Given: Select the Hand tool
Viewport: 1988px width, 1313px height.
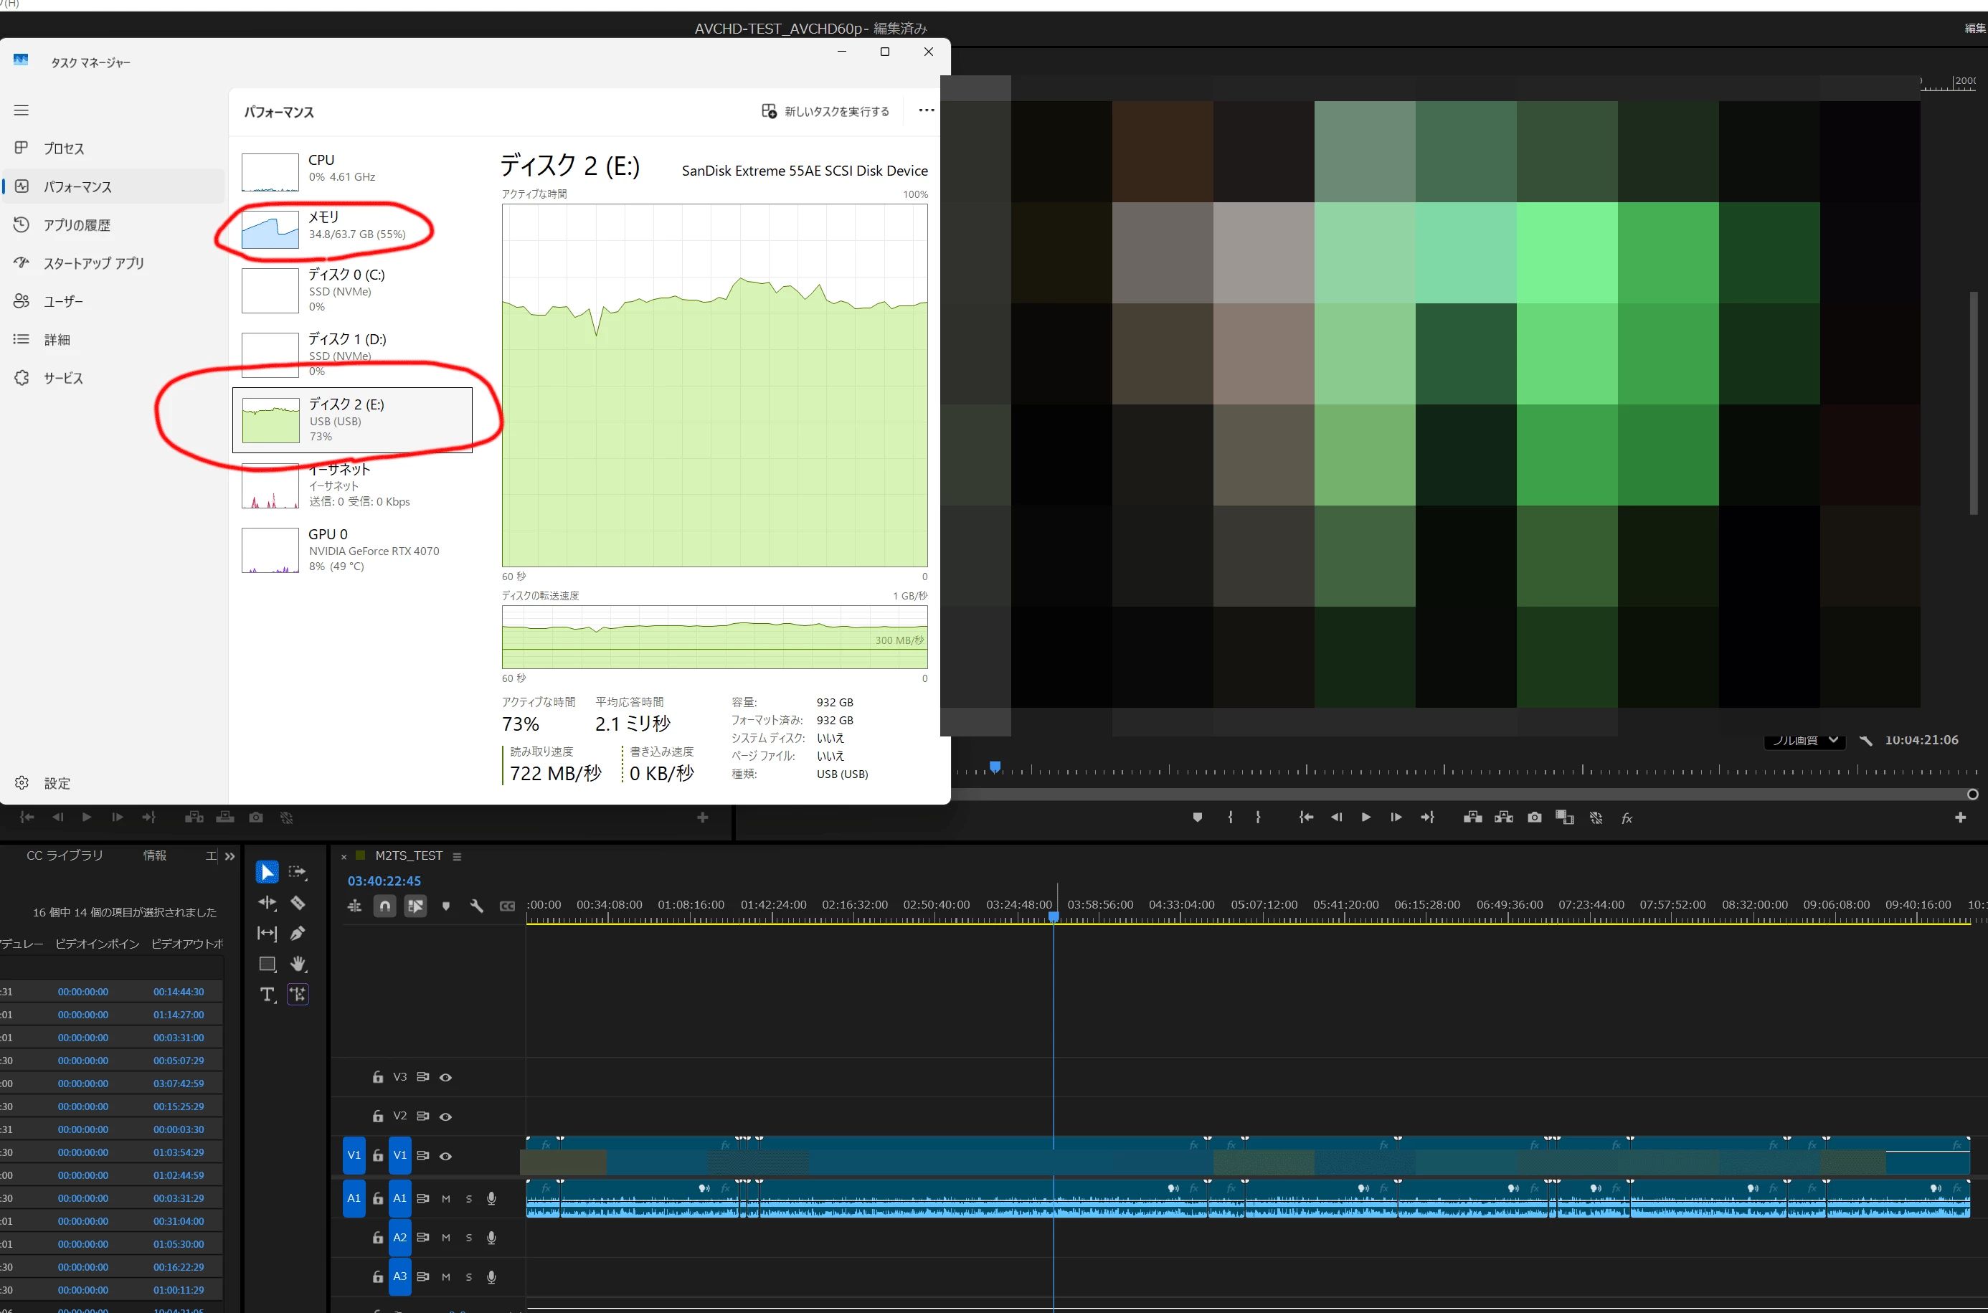Looking at the screenshot, I should point(298,964).
